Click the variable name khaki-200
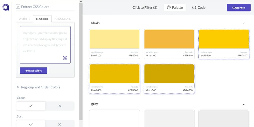Image resolution: width=254 pixels, height=127 pixels. click(x=151, y=56)
